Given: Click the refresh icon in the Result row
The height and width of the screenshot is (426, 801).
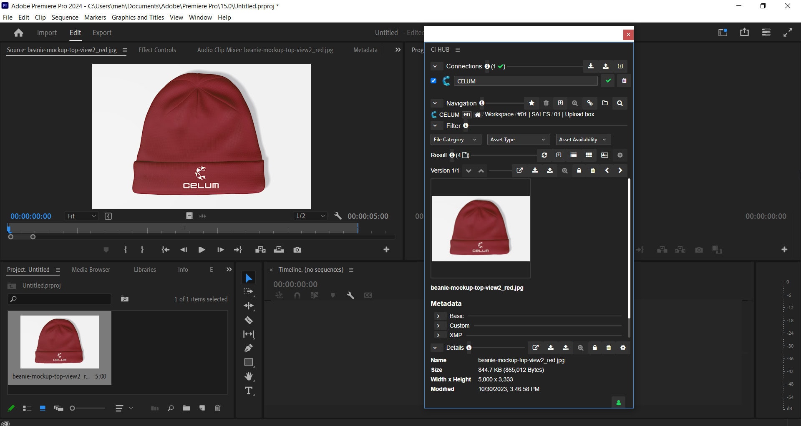Looking at the screenshot, I should pyautogui.click(x=544, y=155).
